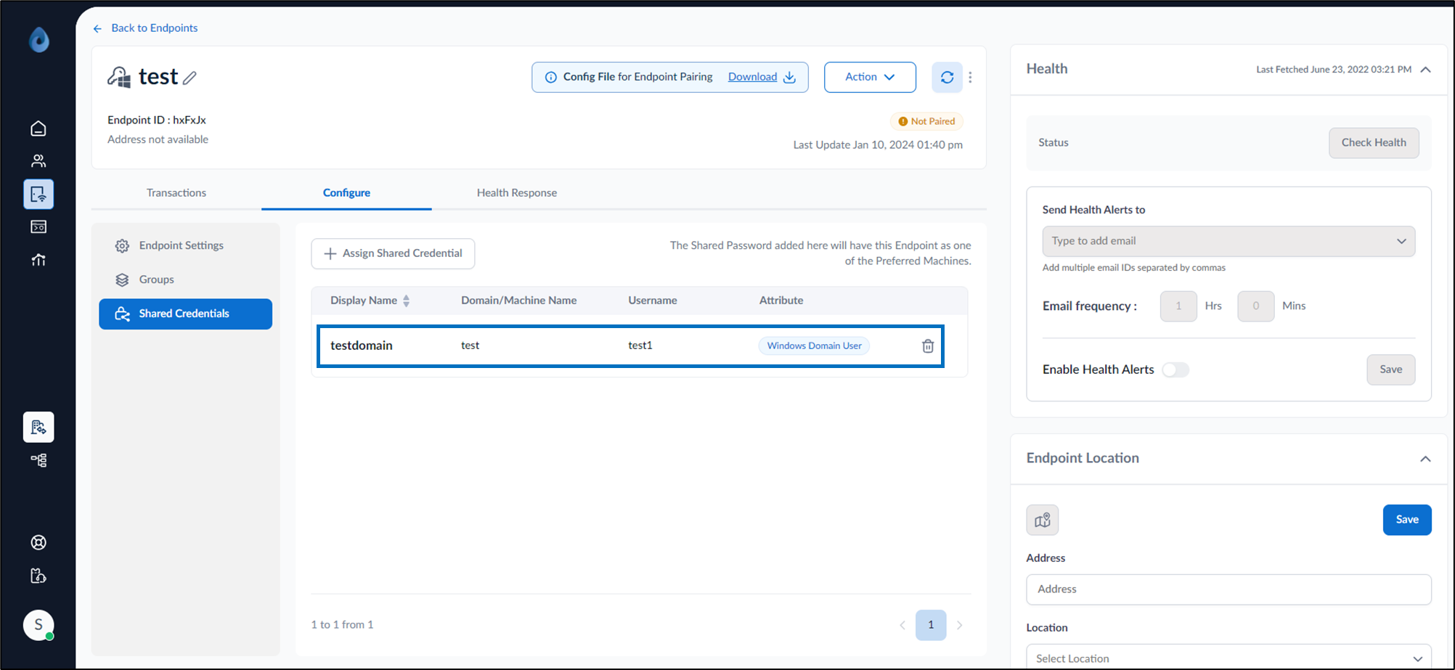1455x670 pixels.
Task: Open the home icon in the sidebar
Action: pos(38,128)
